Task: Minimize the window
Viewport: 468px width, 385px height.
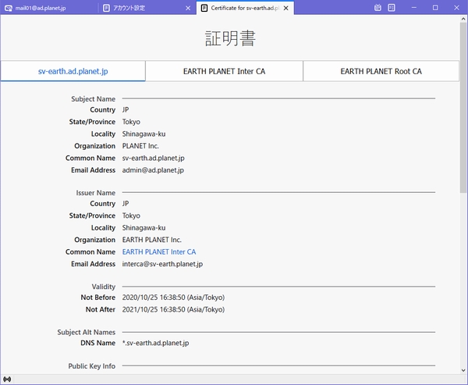Action: pyautogui.click(x=413, y=8)
